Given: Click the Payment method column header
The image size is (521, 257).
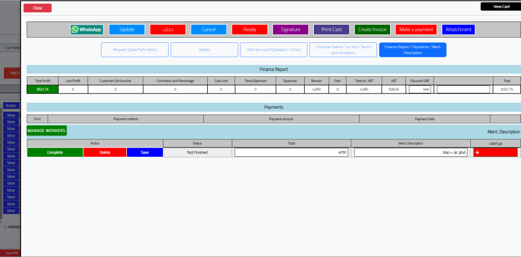Looking at the screenshot, I should (126, 119).
